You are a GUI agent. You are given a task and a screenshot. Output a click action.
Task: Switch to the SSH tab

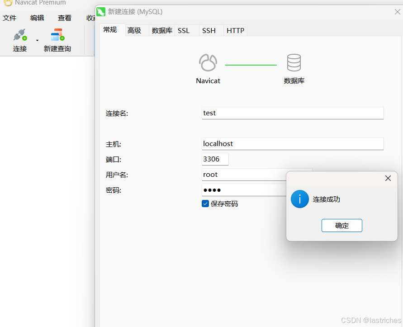click(x=211, y=30)
